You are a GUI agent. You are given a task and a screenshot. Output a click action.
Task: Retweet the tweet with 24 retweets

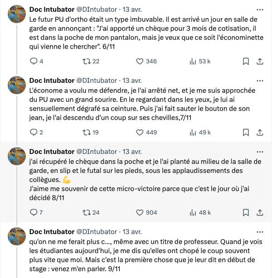84,212
